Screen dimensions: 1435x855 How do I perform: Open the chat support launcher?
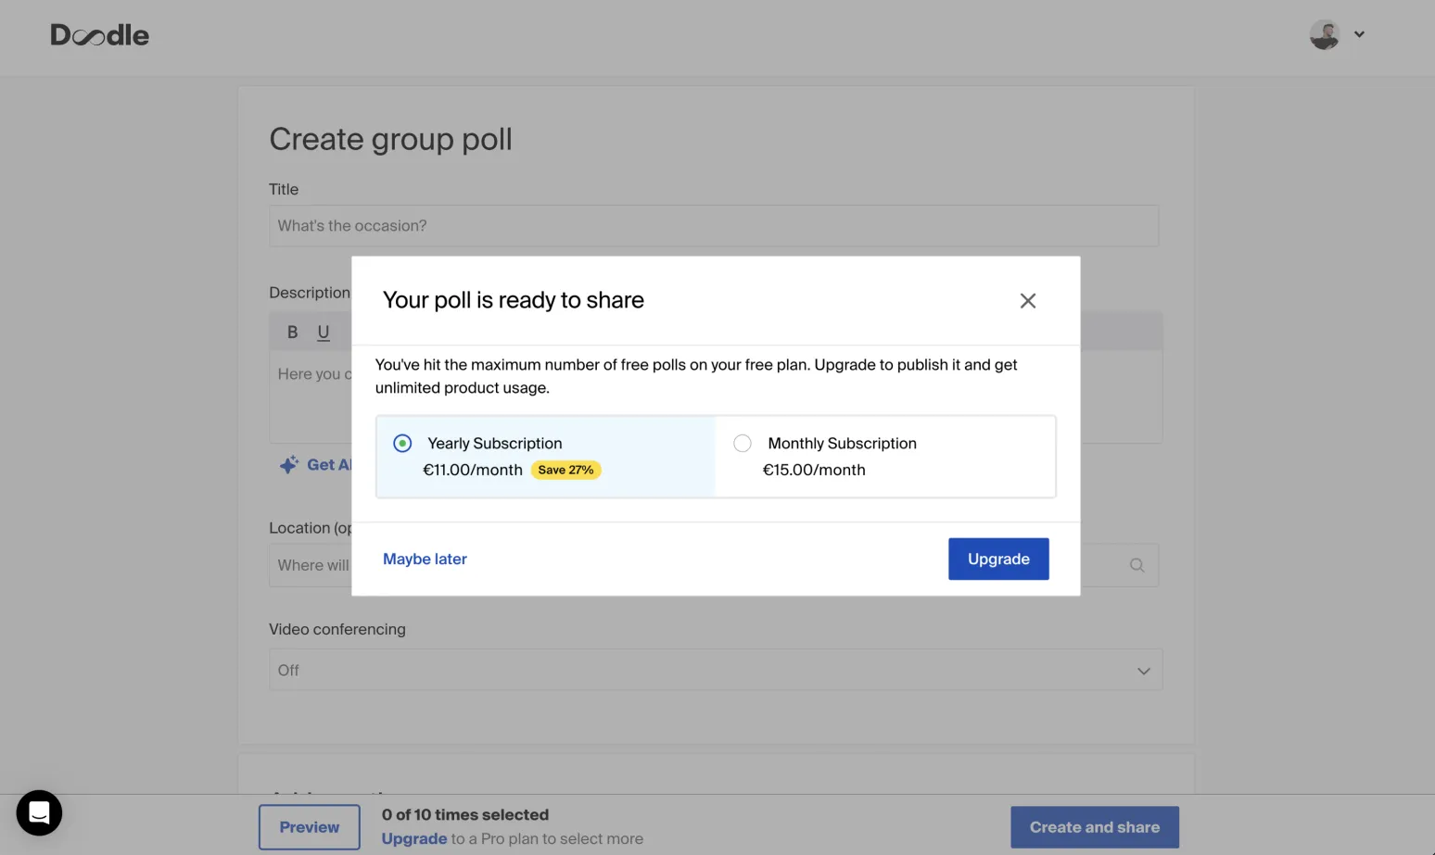39,812
